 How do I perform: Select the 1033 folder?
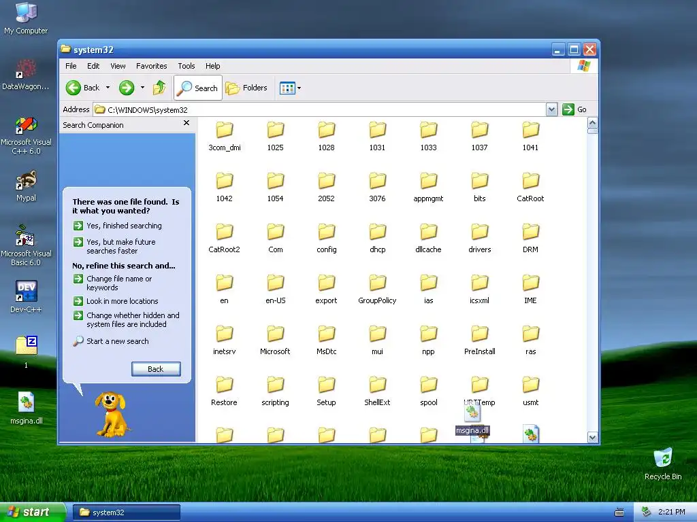click(x=429, y=137)
